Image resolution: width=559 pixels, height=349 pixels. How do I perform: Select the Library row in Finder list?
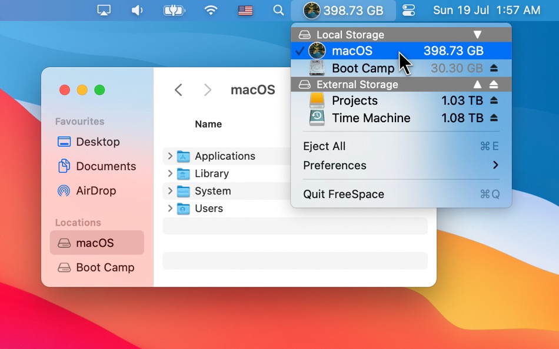227,173
